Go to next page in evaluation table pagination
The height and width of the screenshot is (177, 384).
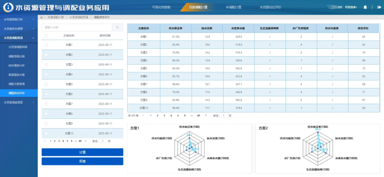(206, 116)
